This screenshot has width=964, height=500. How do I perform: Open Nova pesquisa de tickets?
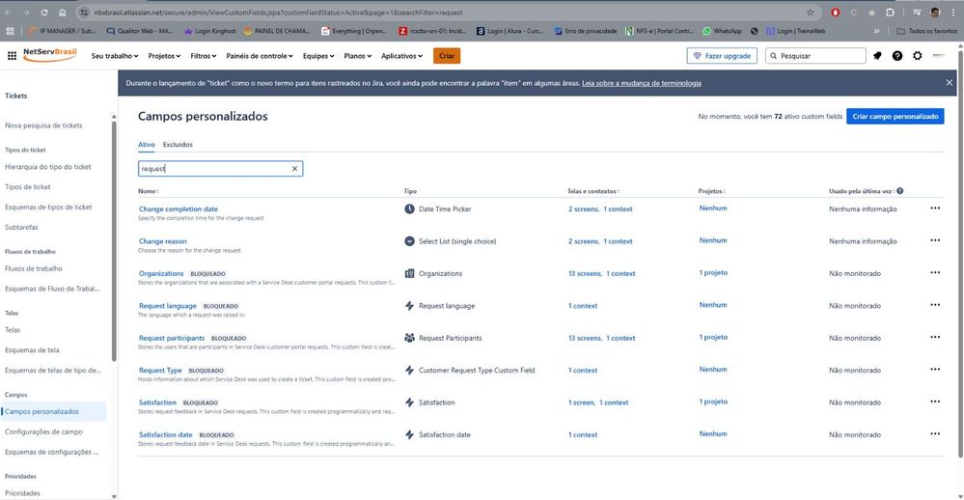pyautogui.click(x=43, y=125)
